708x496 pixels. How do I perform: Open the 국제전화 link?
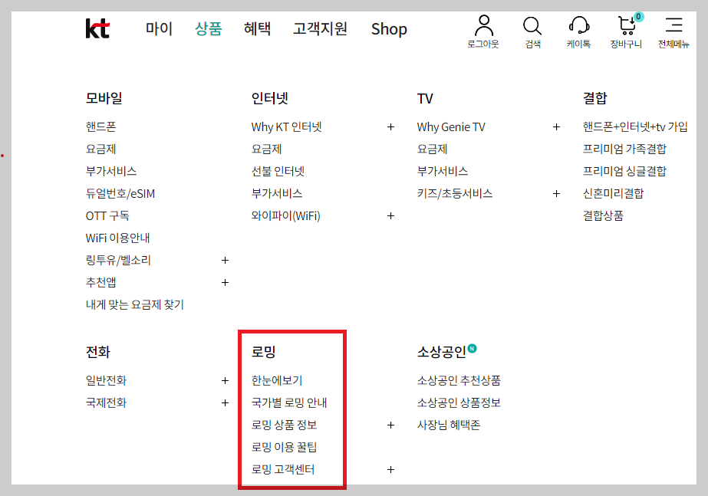click(106, 402)
